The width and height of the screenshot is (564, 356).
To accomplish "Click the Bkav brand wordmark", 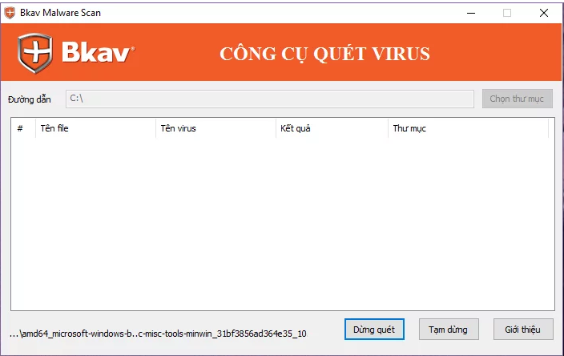I will point(98,53).
